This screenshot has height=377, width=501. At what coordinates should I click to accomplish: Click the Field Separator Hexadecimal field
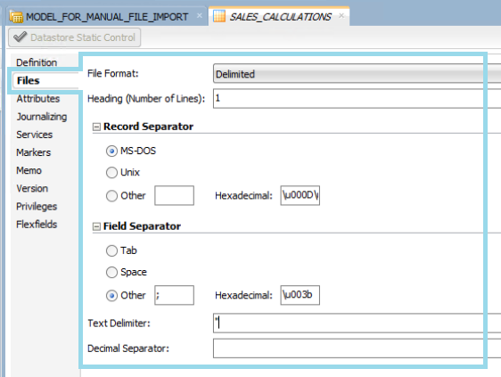click(300, 295)
